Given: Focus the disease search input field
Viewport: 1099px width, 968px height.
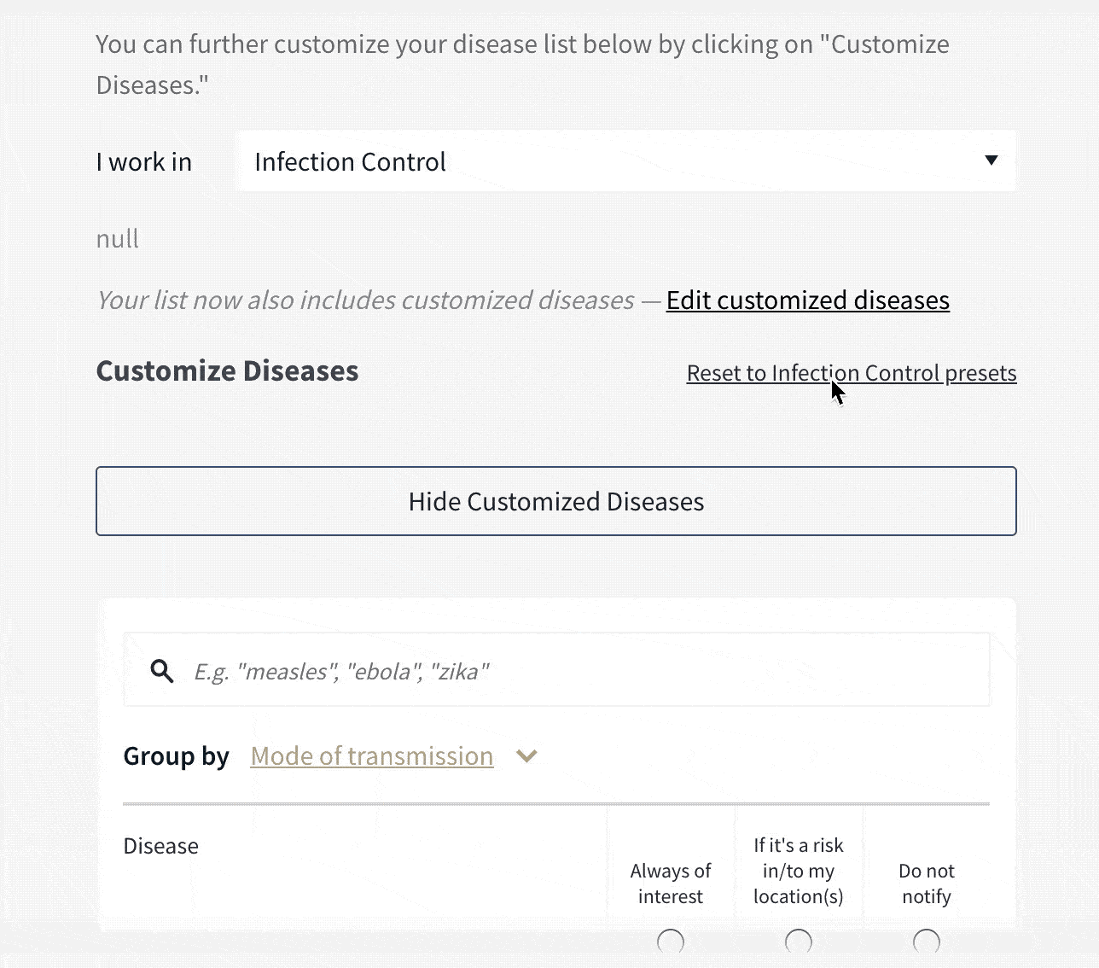Looking at the screenshot, I should pyautogui.click(x=556, y=670).
